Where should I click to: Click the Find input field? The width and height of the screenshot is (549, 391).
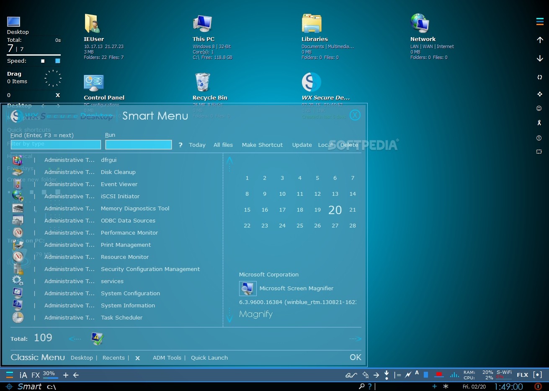56,145
